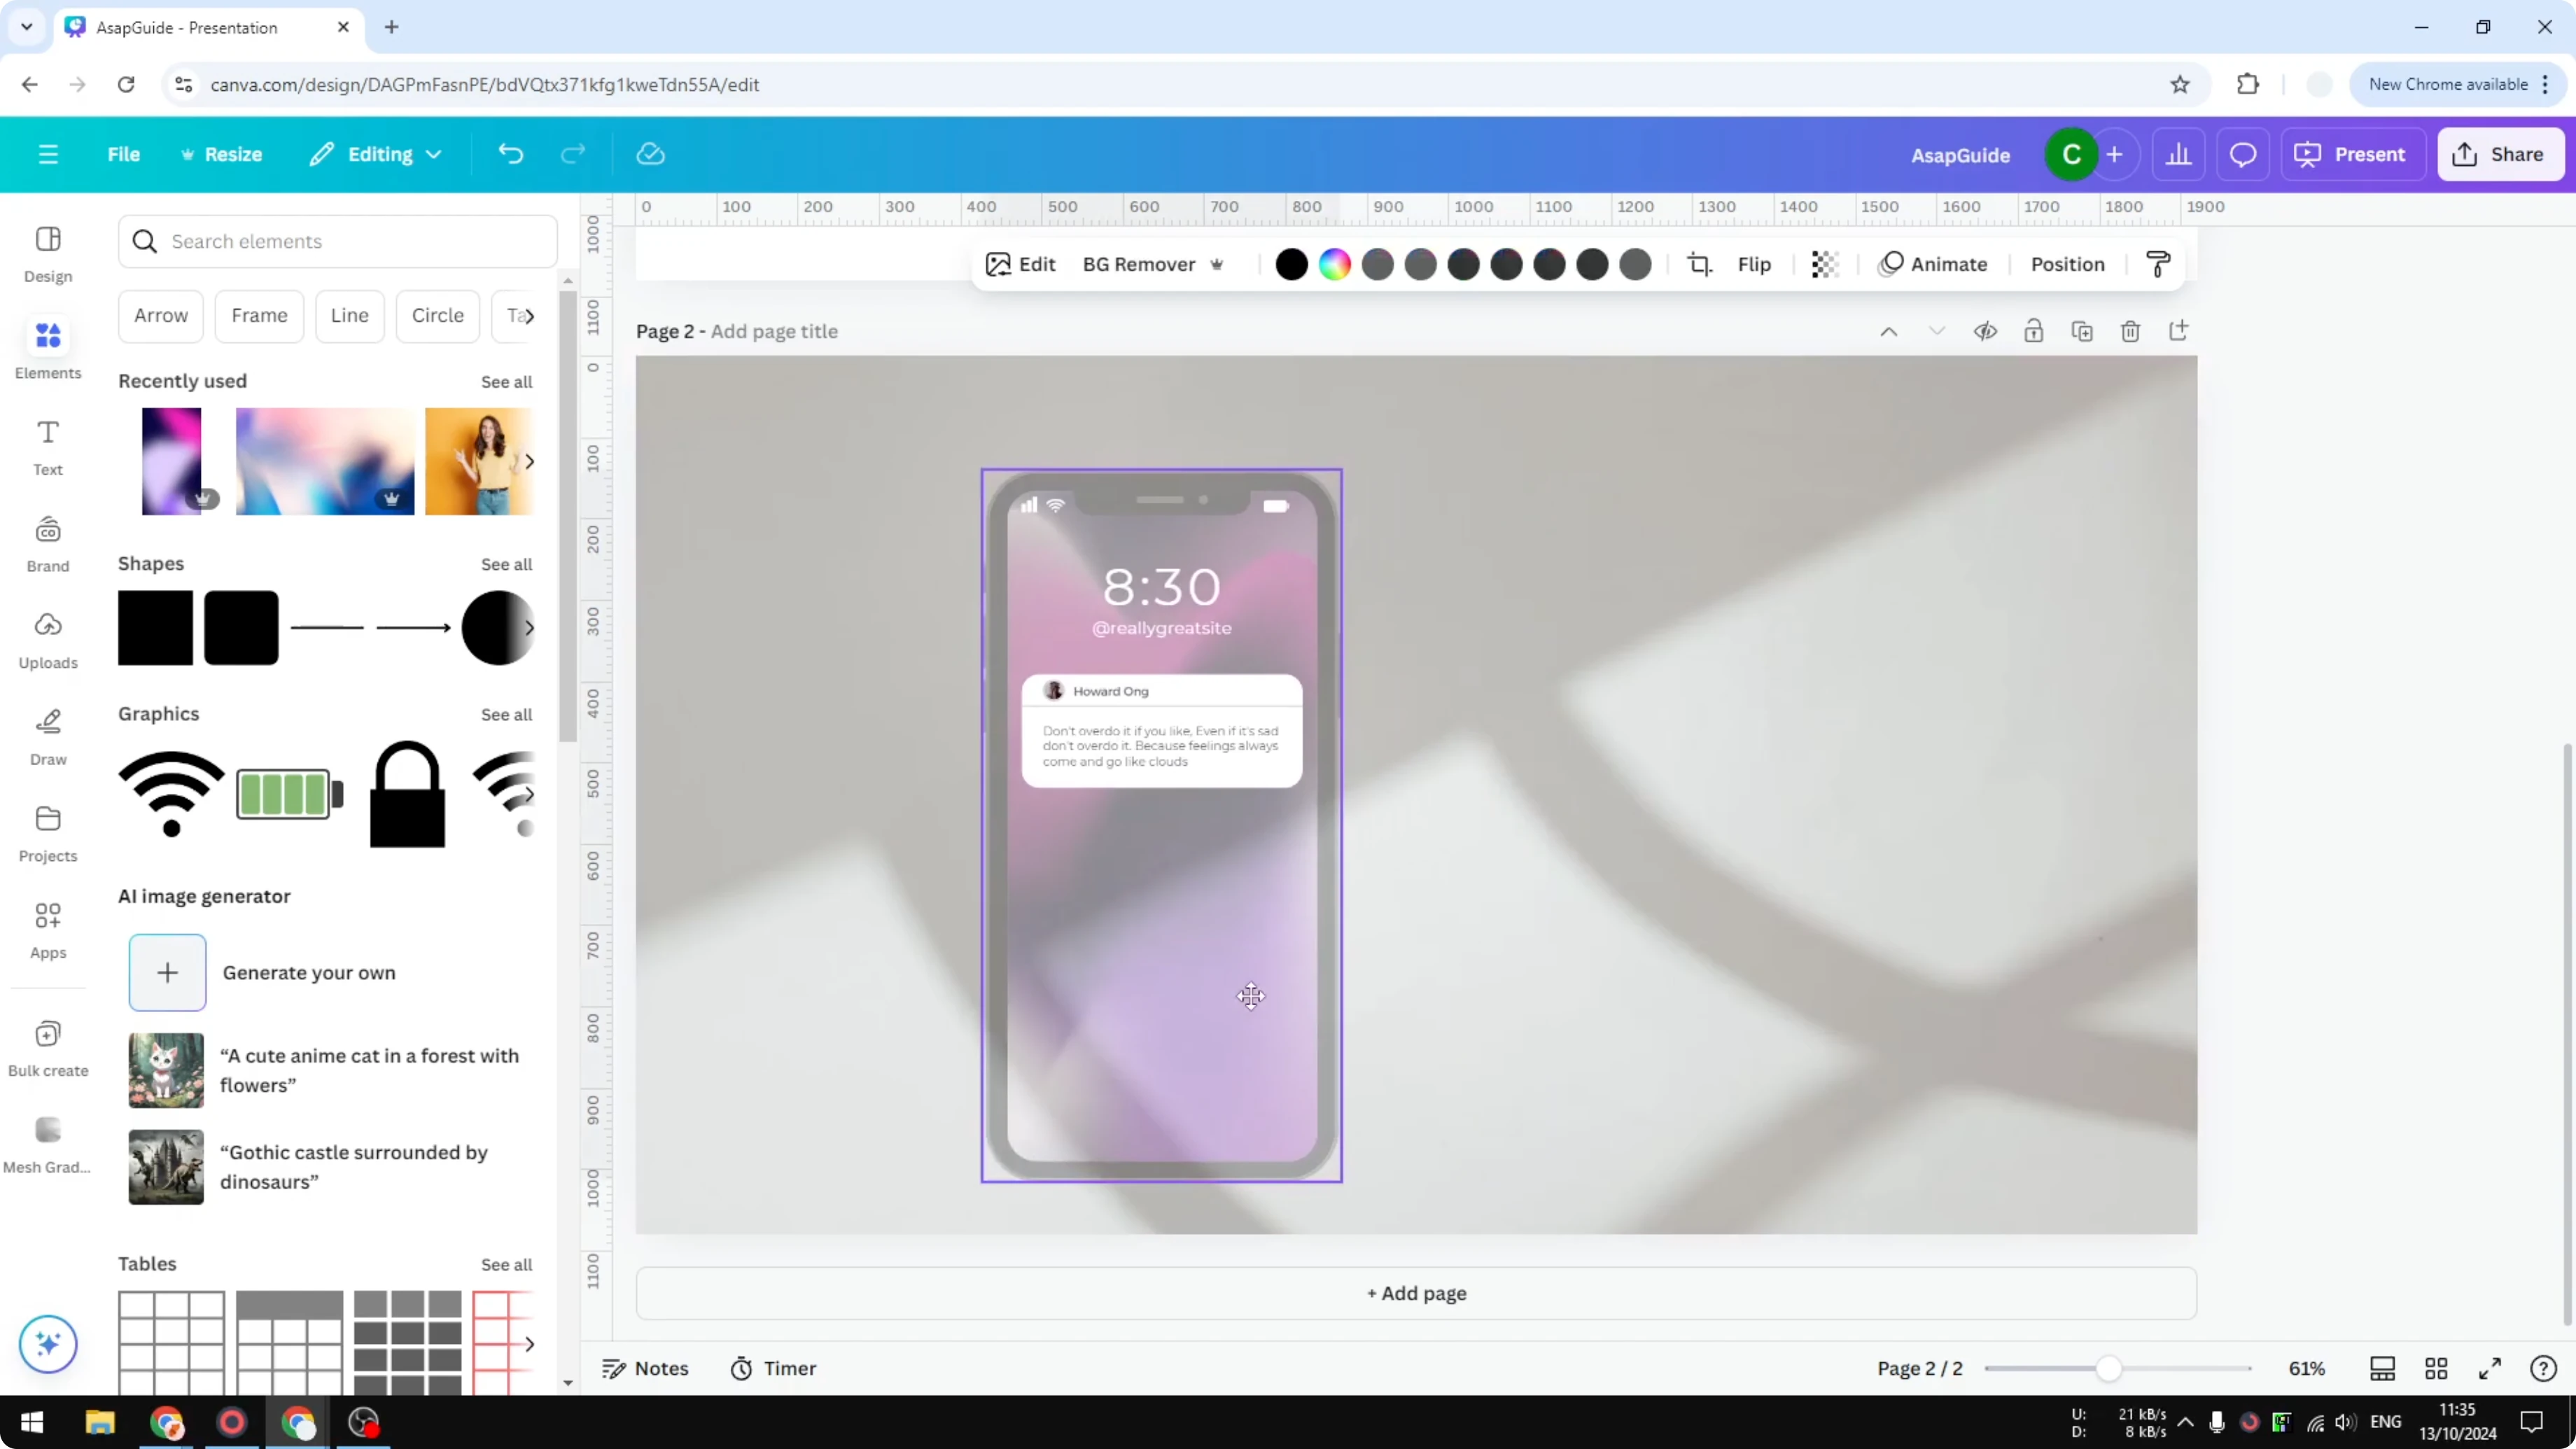The width and height of the screenshot is (2576, 1449).
Task: Click the Search elements field
Action: (x=337, y=241)
